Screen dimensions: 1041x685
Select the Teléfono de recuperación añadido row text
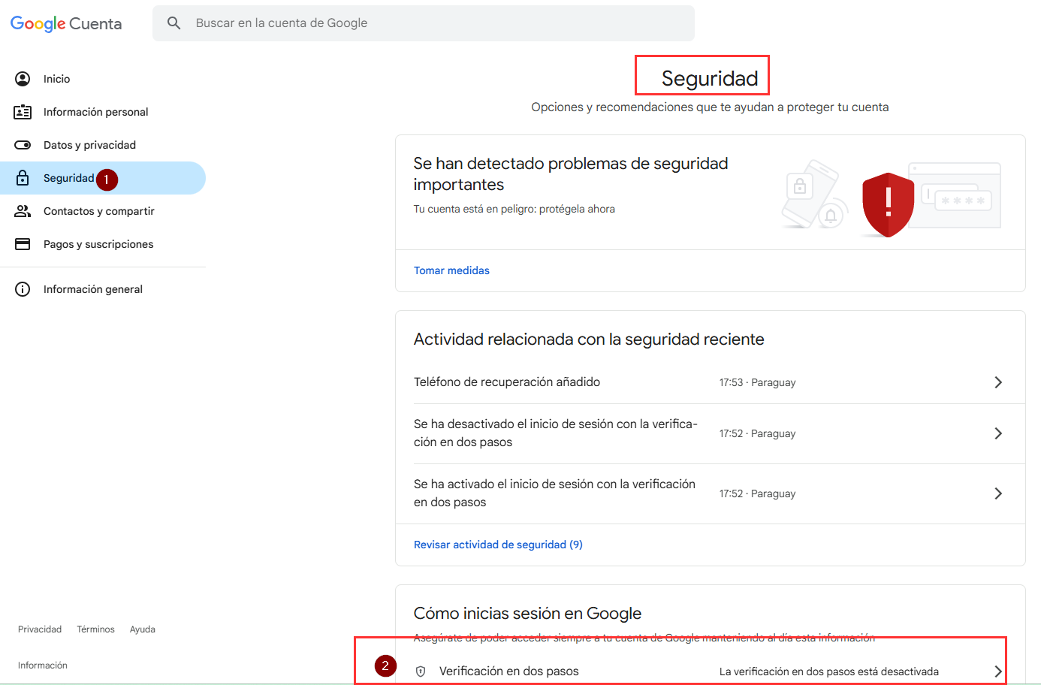[507, 382]
